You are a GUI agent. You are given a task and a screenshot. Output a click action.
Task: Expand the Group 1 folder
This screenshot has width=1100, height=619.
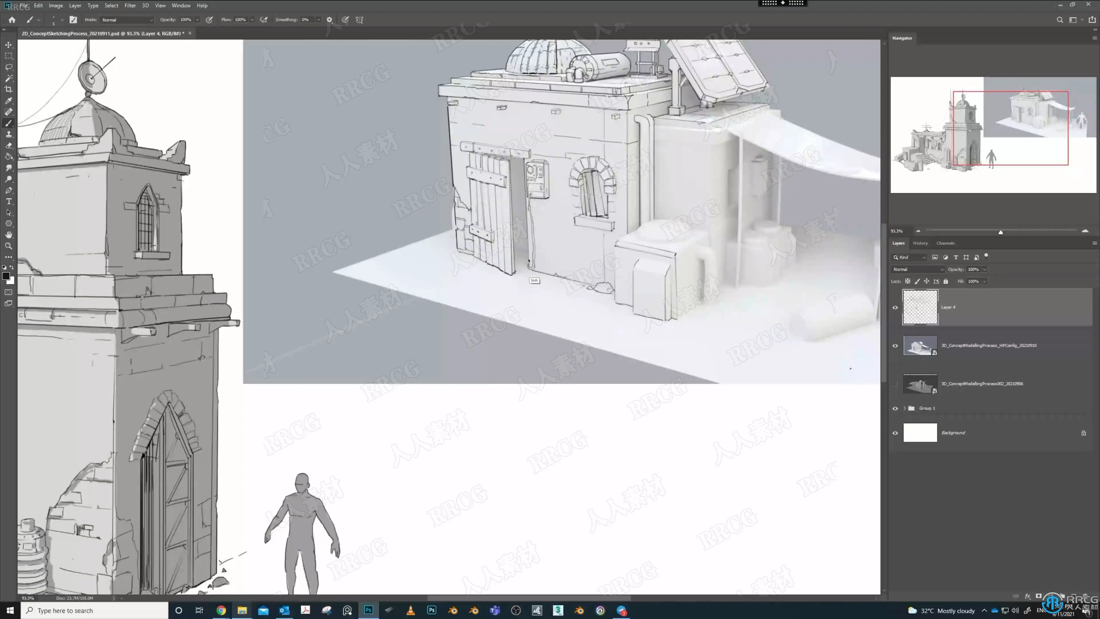coord(904,408)
